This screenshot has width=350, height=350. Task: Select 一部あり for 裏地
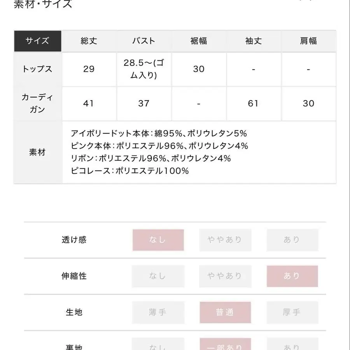225,345
